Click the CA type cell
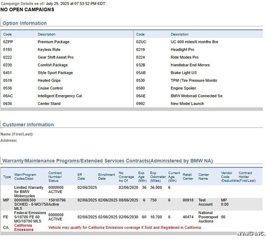Viewport: 266px width, 239px height. click(6, 228)
